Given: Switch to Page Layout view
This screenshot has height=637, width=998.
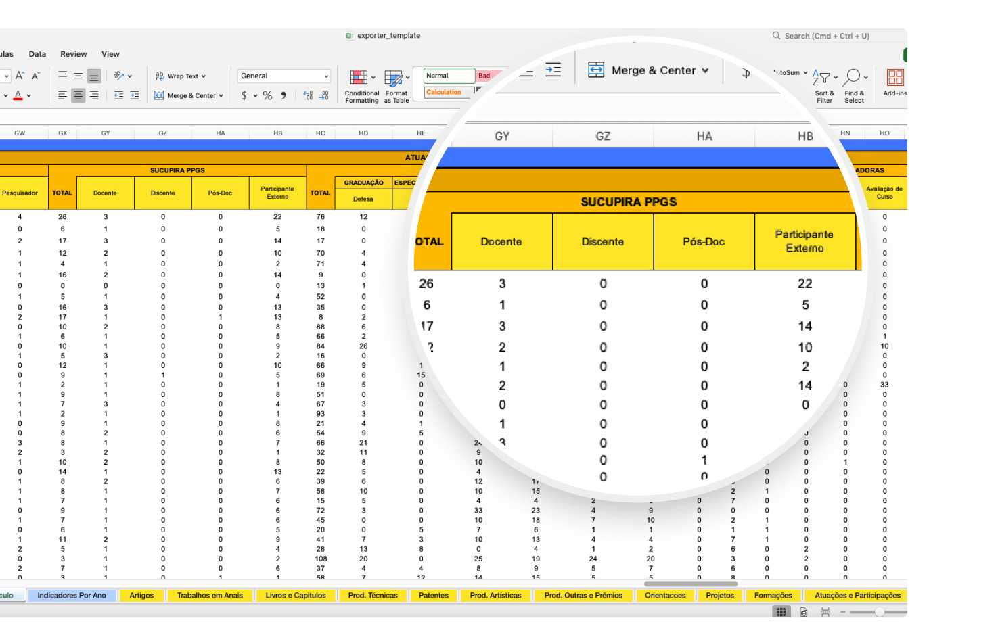Looking at the screenshot, I should [804, 612].
